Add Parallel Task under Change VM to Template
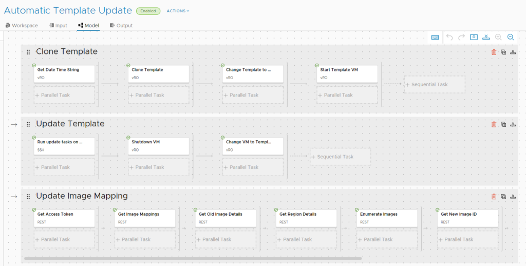This screenshot has height=266, width=526. point(253,167)
